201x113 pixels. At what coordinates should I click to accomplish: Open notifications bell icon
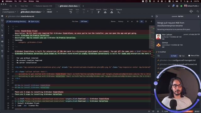point(173,6)
